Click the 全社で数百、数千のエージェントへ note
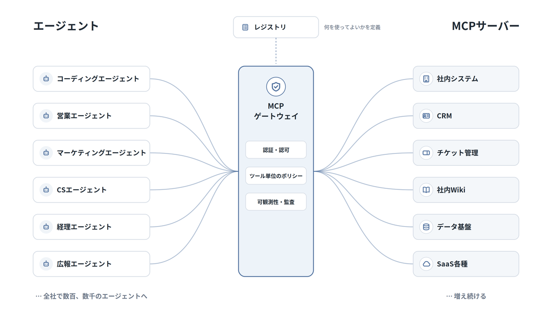Screen dimensions: 552x323 point(92,296)
